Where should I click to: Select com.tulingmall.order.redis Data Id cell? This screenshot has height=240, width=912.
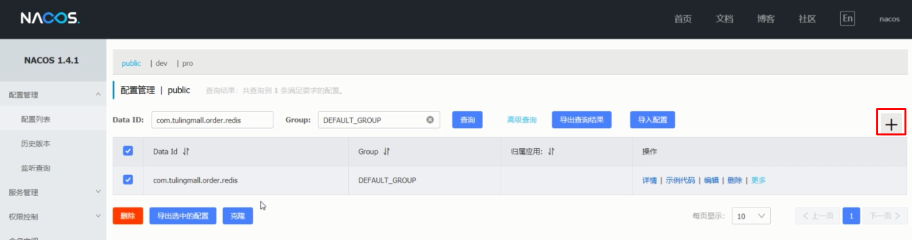click(195, 180)
